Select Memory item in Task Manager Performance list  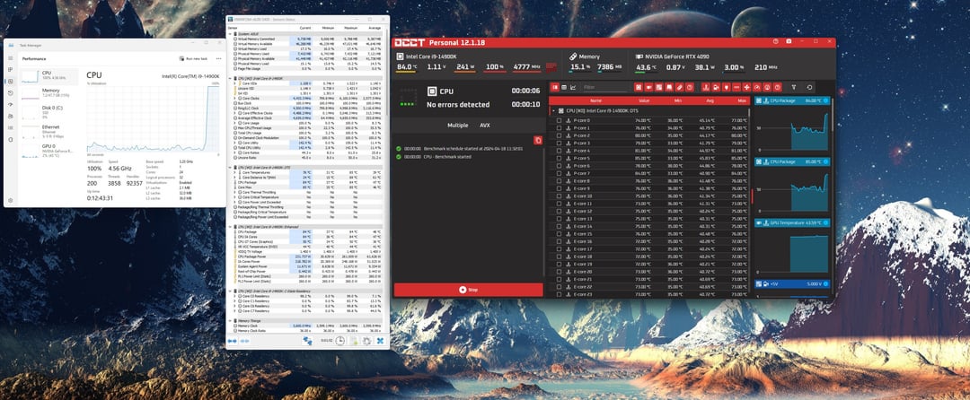pyautogui.click(x=49, y=93)
